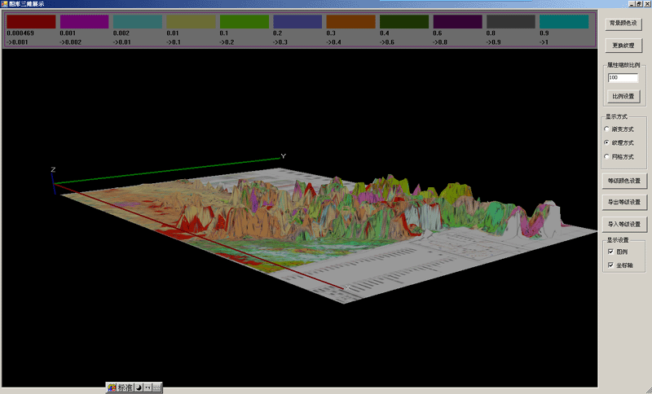Pick the teal 0.9 legend swatch
The image size is (652, 394).
click(x=563, y=22)
